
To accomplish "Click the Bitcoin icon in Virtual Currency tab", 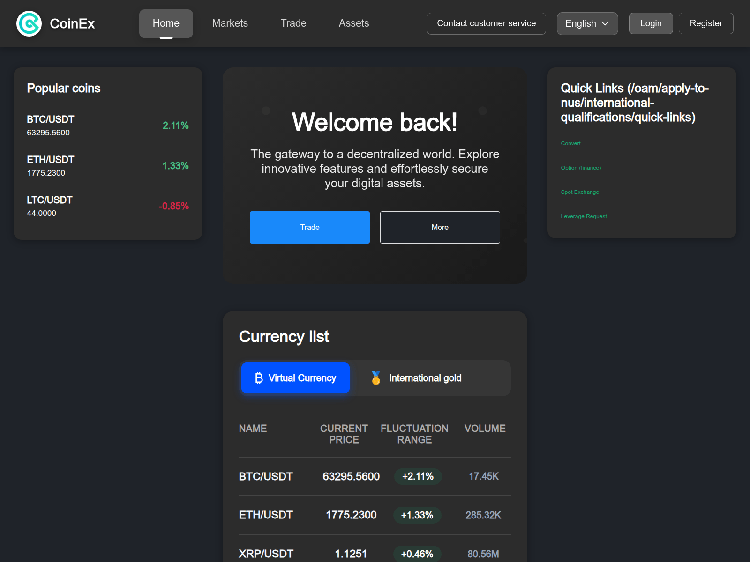I will [x=259, y=378].
